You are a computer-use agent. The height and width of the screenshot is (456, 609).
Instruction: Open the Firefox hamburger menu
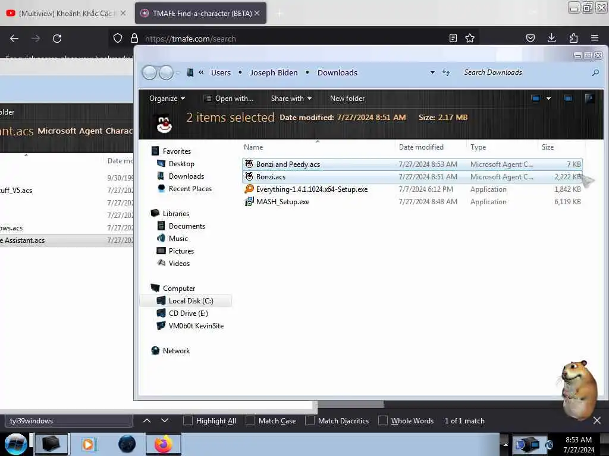(x=595, y=39)
